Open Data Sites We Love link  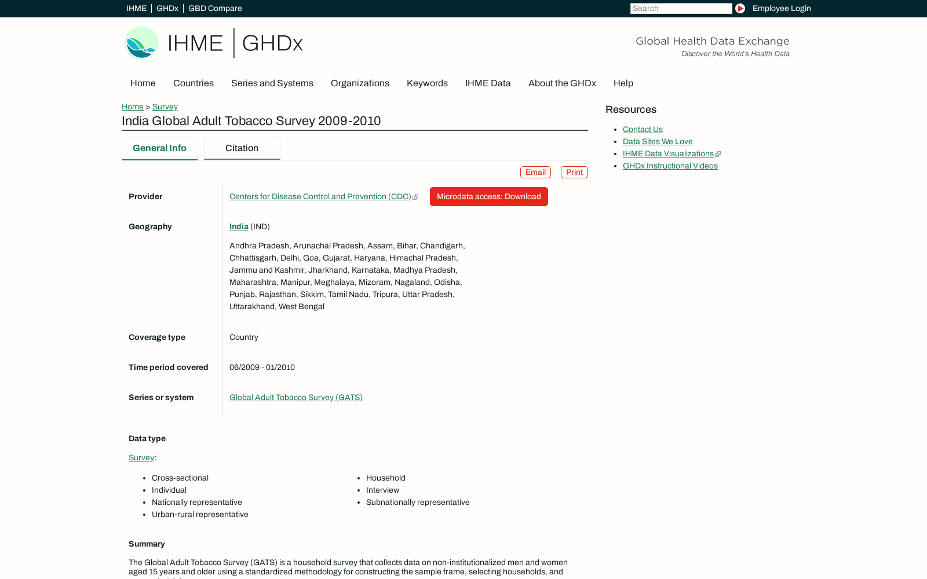point(658,142)
